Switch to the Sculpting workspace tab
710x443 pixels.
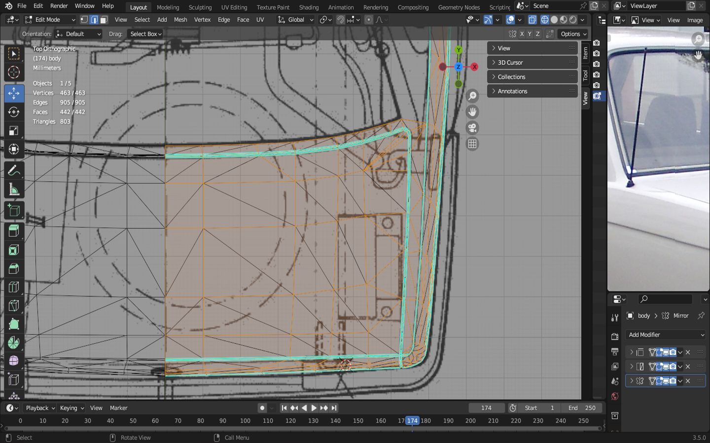200,7
